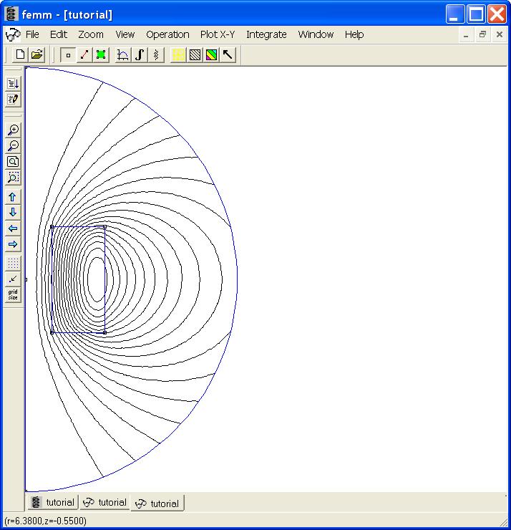This screenshot has height=530, width=511.
Task: Click the pencil note edit icon
Action: pyautogui.click(x=13, y=100)
